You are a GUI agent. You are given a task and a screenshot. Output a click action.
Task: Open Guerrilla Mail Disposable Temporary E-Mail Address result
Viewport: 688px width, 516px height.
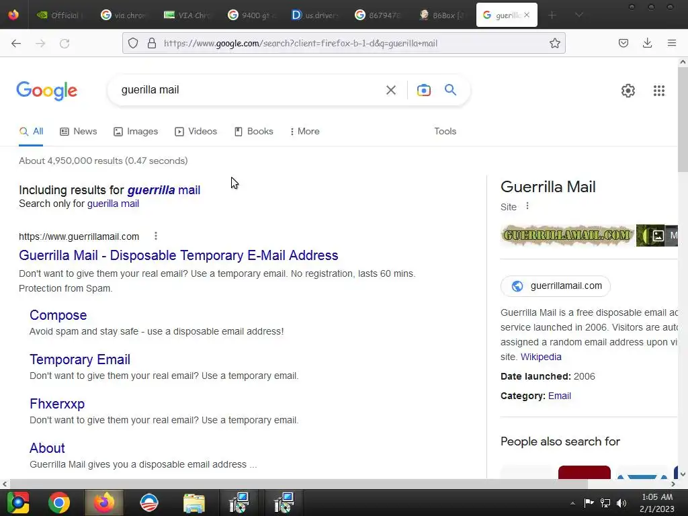coord(179,255)
